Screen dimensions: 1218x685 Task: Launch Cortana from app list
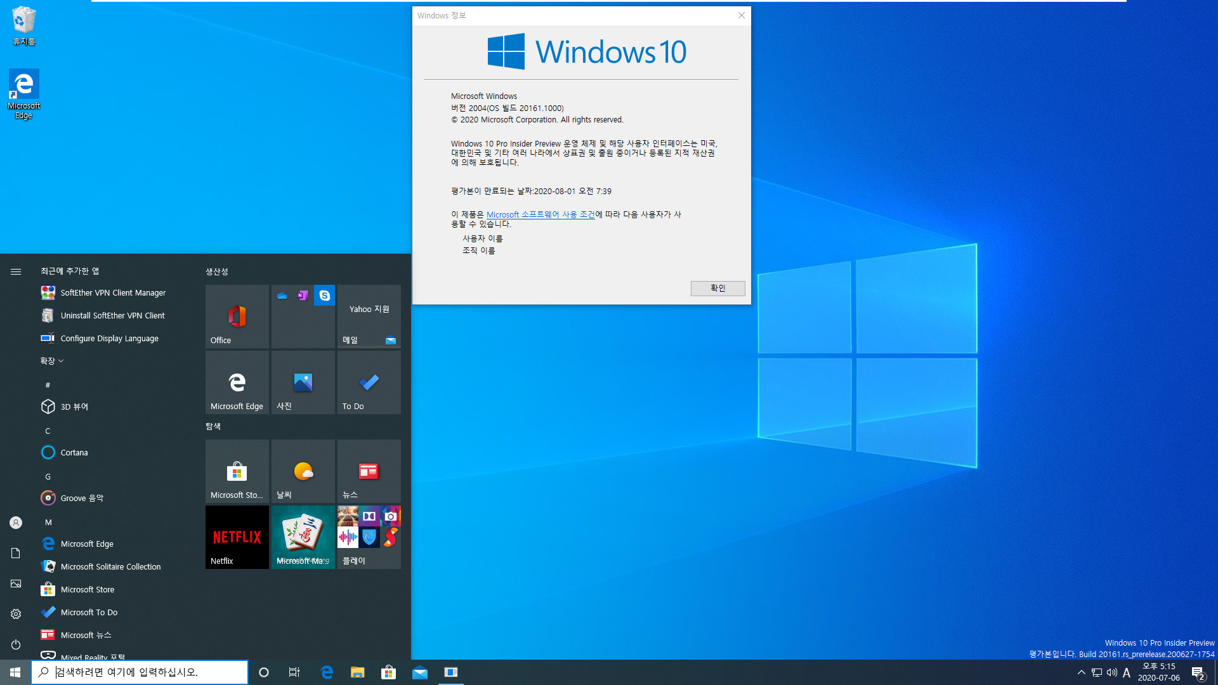click(114, 452)
